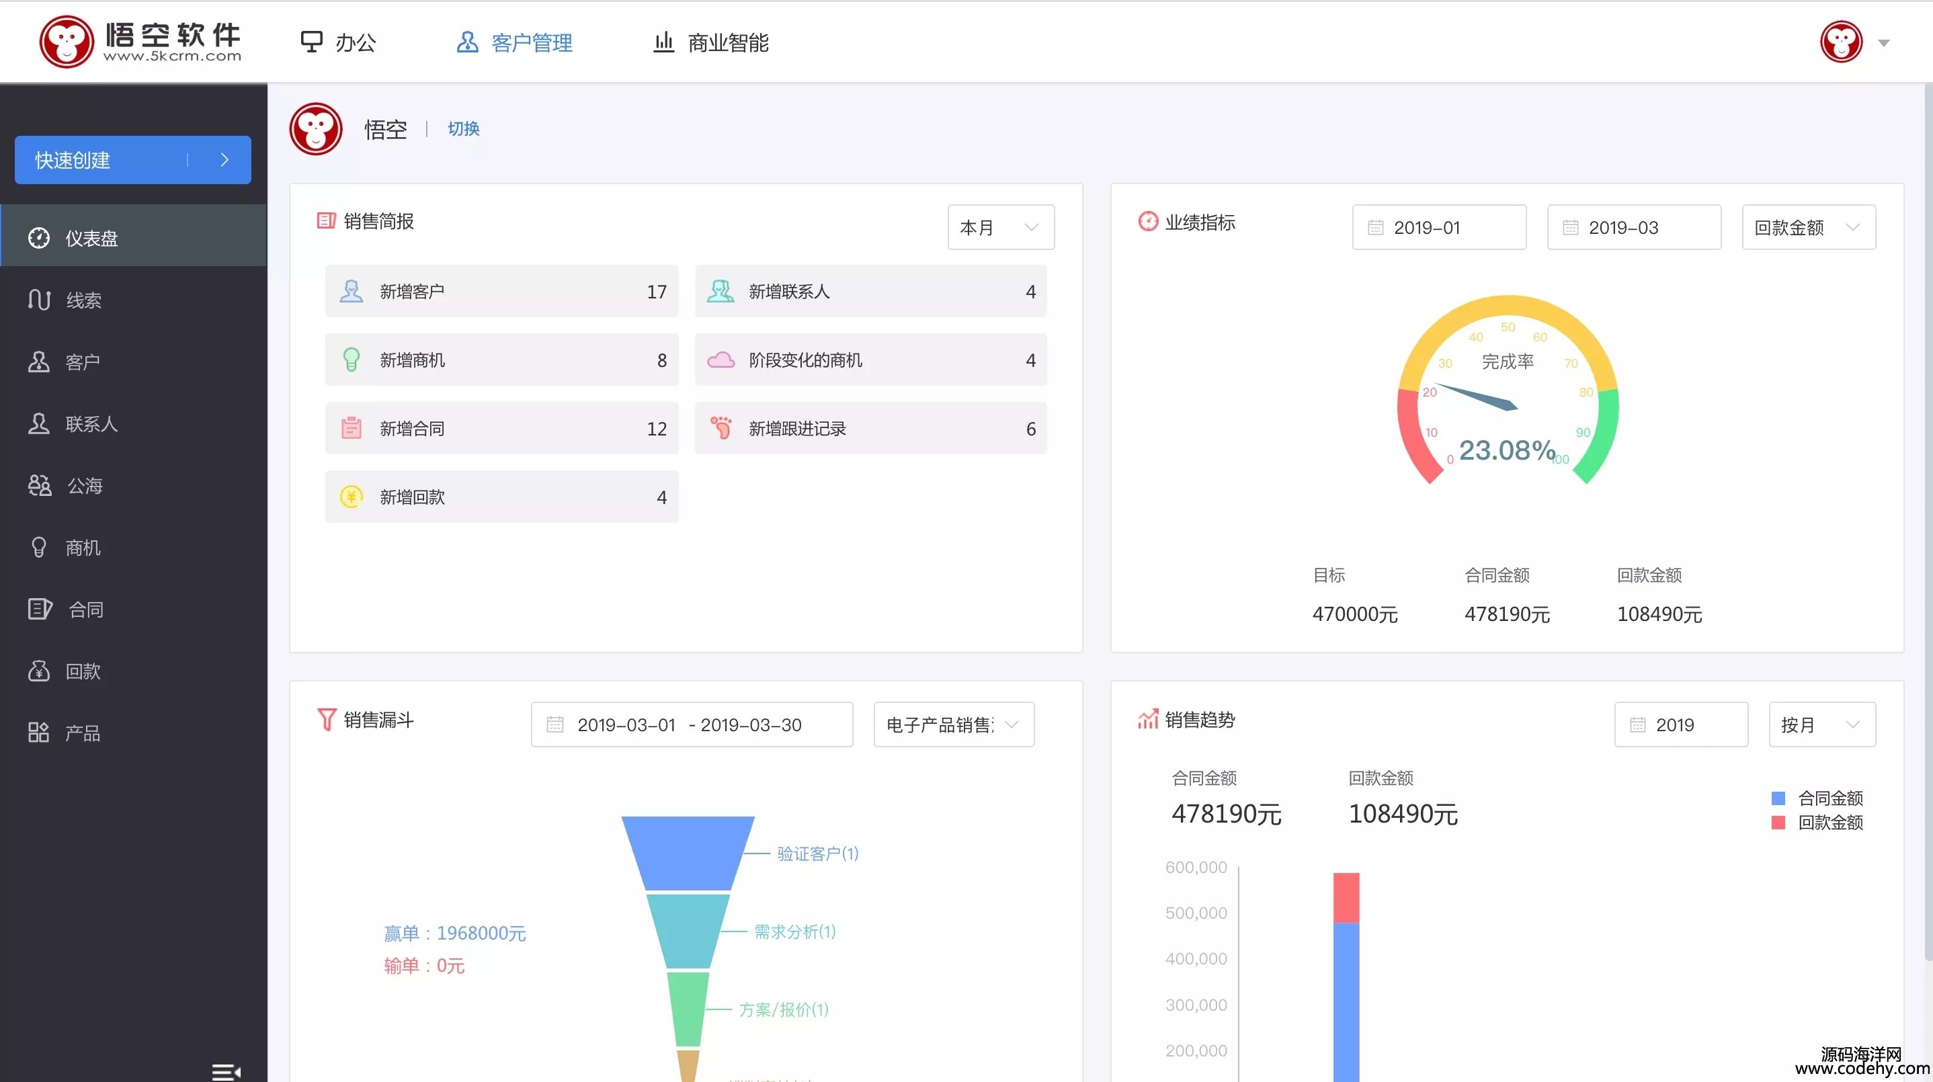The height and width of the screenshot is (1082, 1933).
Task: Click the 商机 lightbulb sidebar icon
Action: (x=39, y=548)
